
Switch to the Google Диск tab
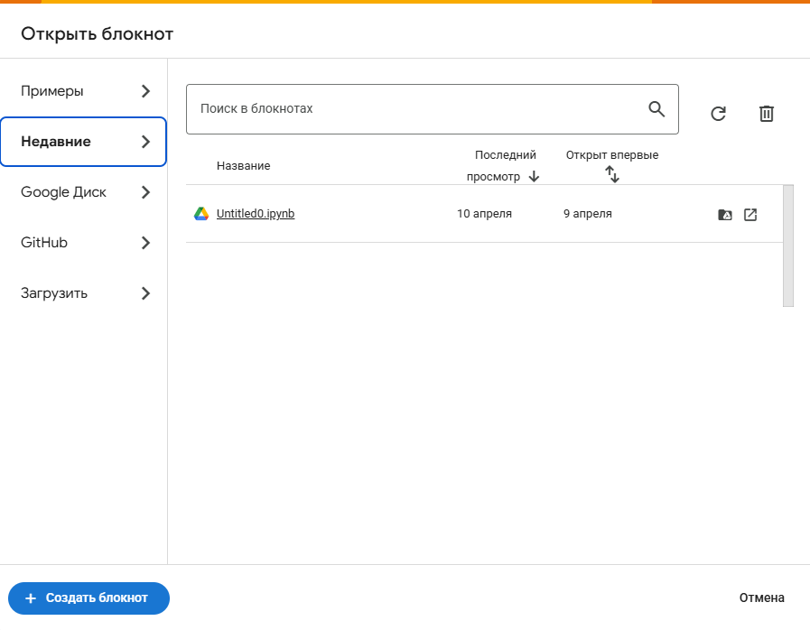pos(62,191)
